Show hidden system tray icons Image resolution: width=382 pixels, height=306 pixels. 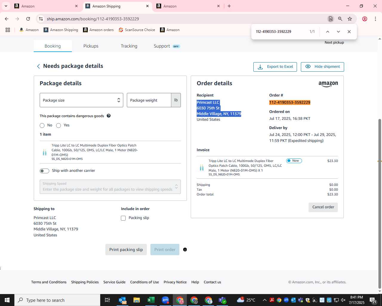pos(265,300)
